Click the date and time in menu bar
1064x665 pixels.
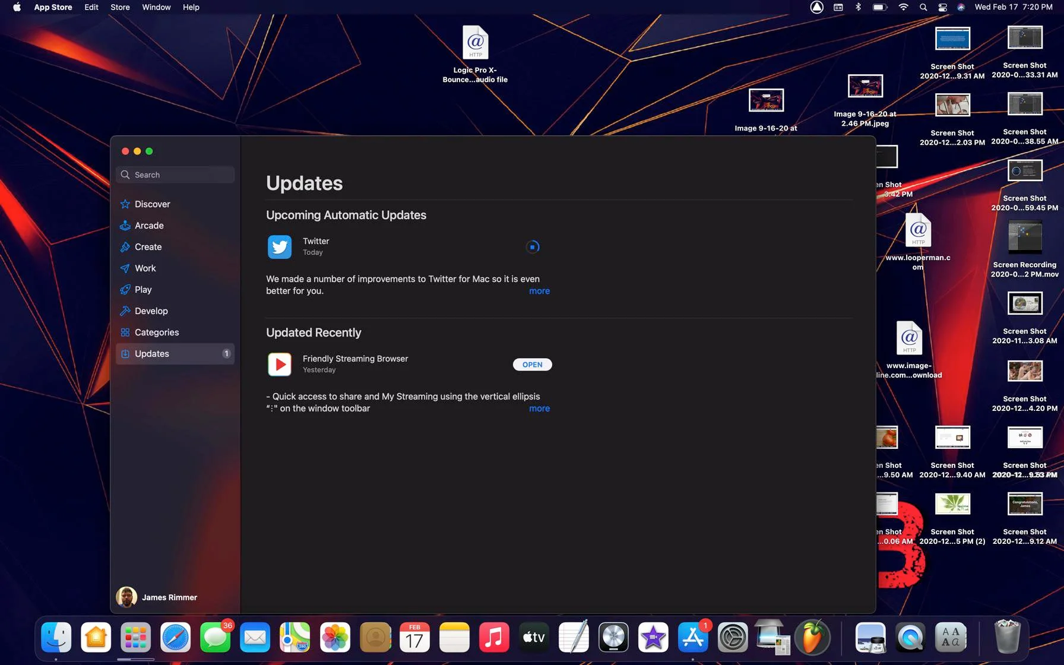pyautogui.click(x=1014, y=7)
